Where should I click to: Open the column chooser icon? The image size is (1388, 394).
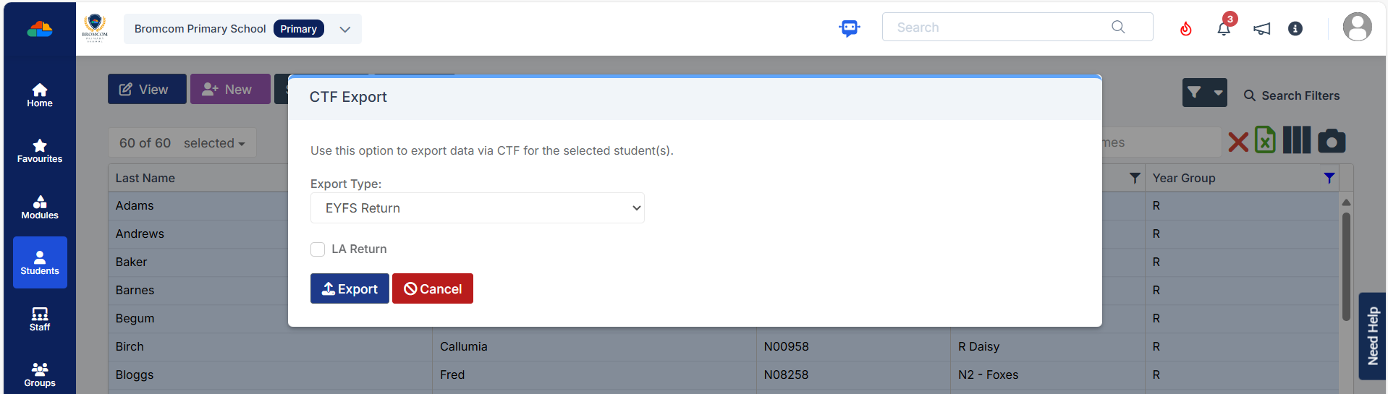click(1296, 140)
